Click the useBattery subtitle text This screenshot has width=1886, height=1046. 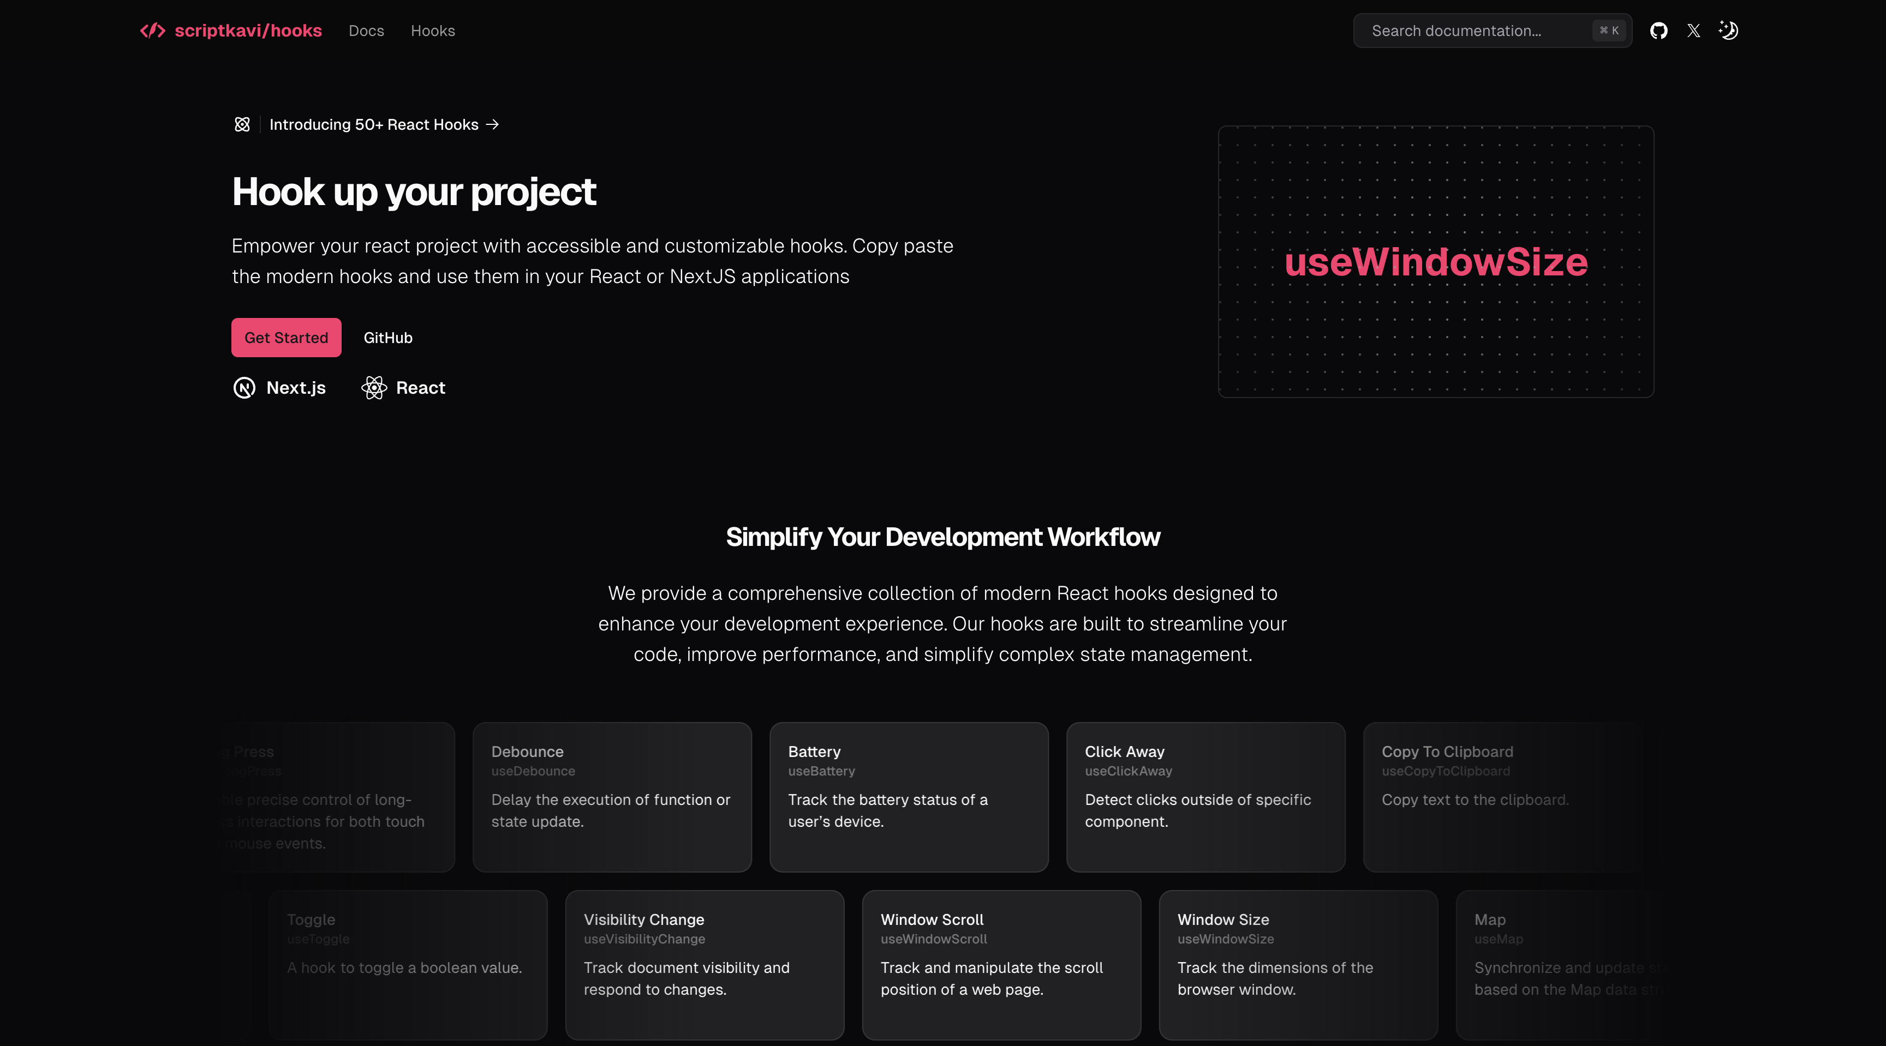(x=821, y=771)
